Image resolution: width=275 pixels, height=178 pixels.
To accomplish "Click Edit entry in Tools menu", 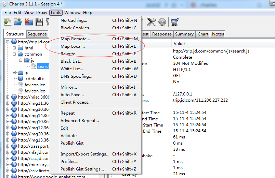I will [95, 128].
